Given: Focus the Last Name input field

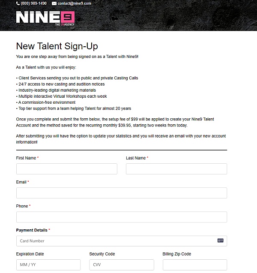Looking at the screenshot, I should pyautogui.click(x=176, y=169).
